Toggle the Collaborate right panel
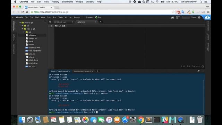This screenshot has width=222, height=125. point(208,26)
